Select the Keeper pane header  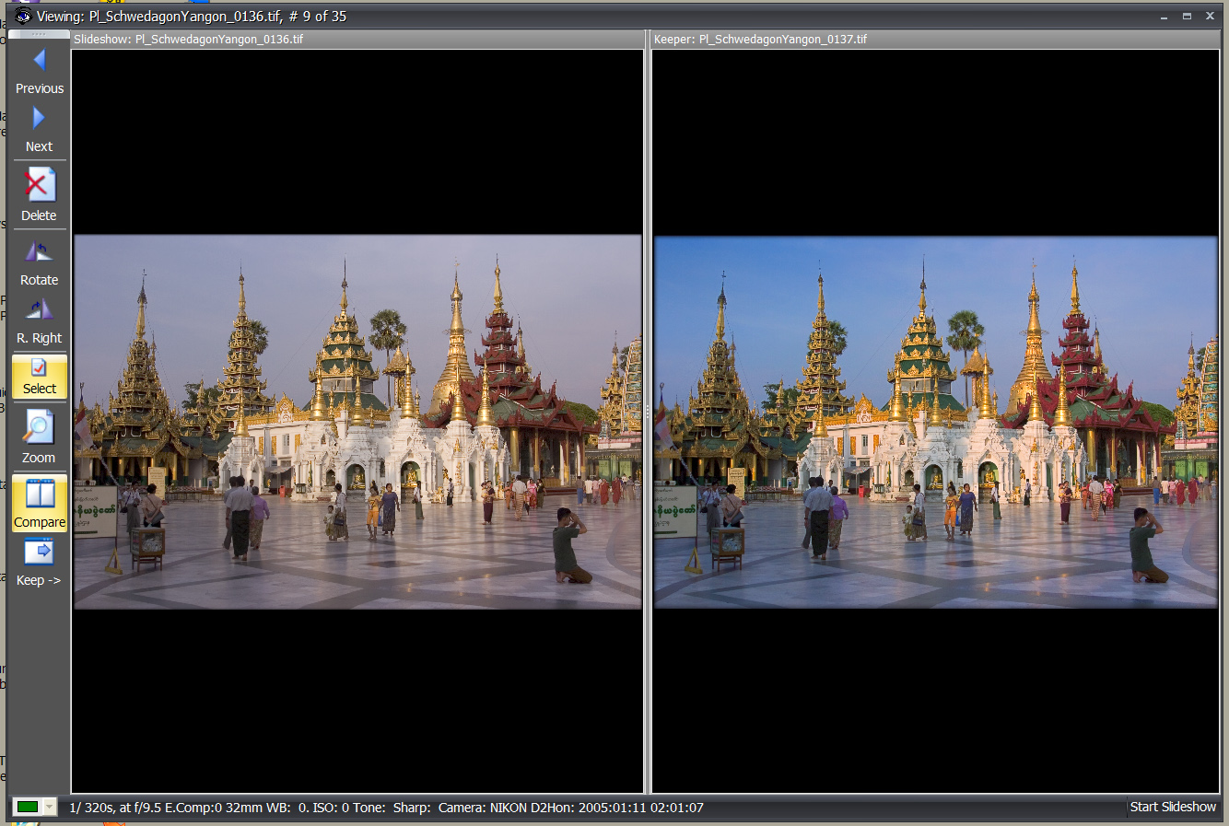point(935,40)
